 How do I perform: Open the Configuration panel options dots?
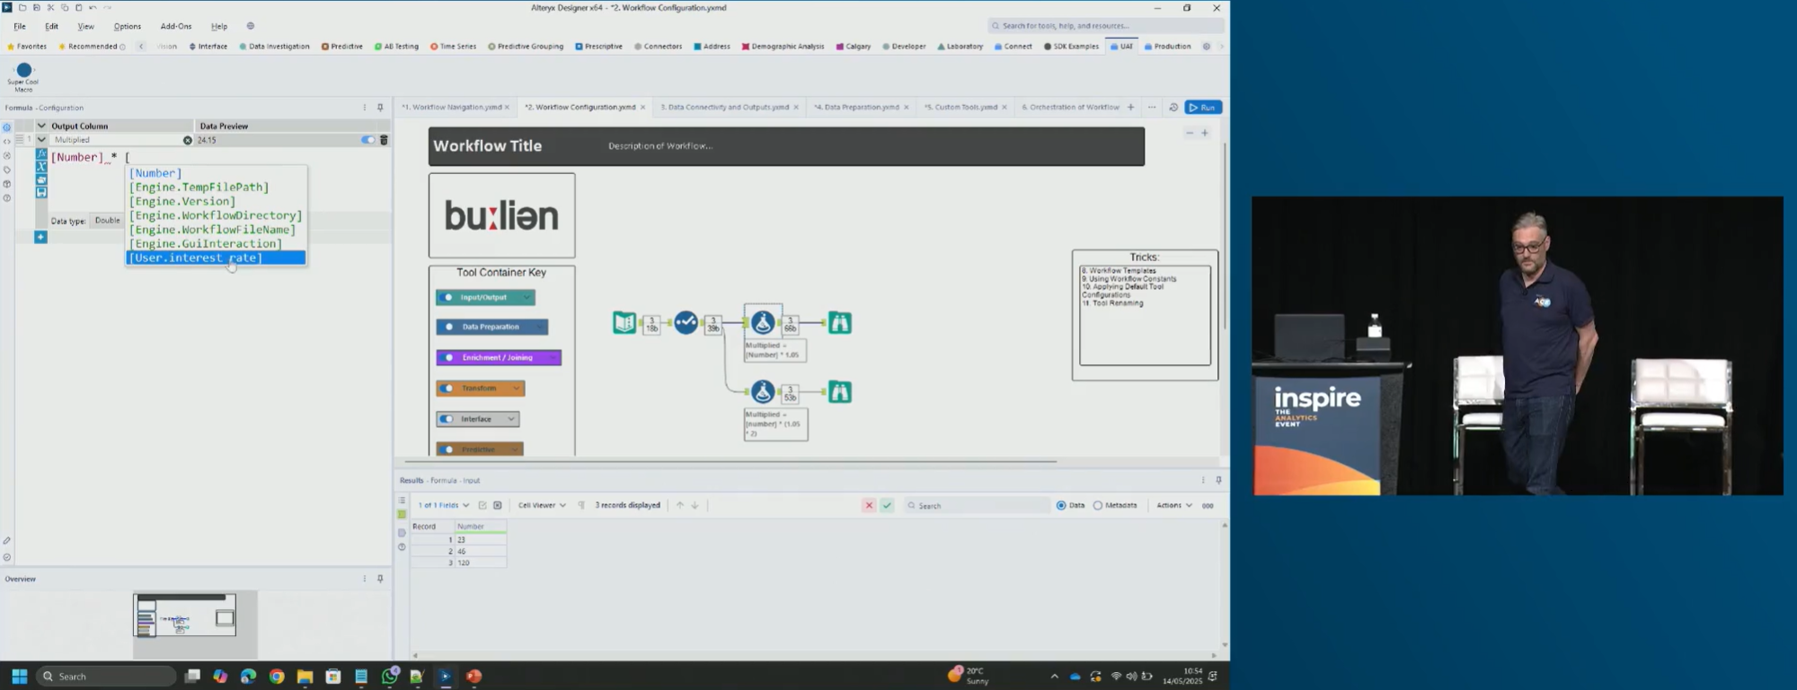(364, 108)
